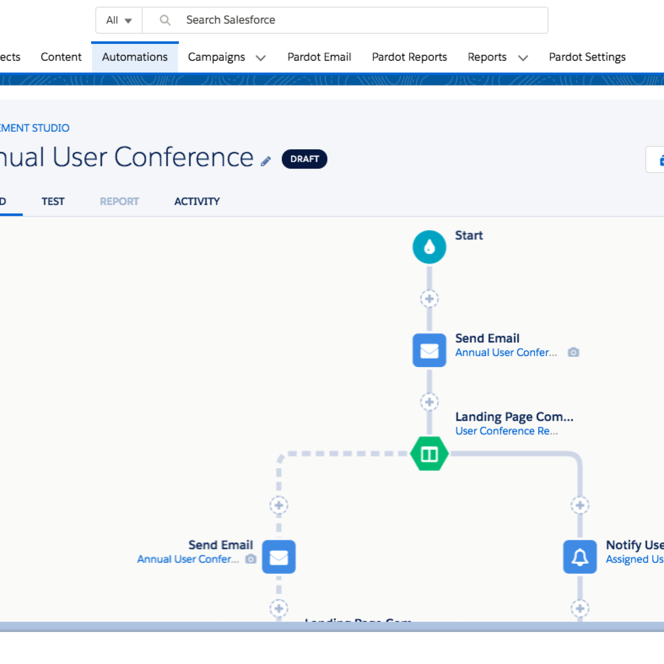Click the Landing Page Com... step label
Screen dimensions: 664x664
tap(514, 417)
